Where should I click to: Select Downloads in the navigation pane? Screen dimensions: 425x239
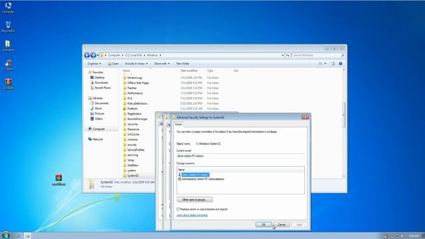point(99,82)
